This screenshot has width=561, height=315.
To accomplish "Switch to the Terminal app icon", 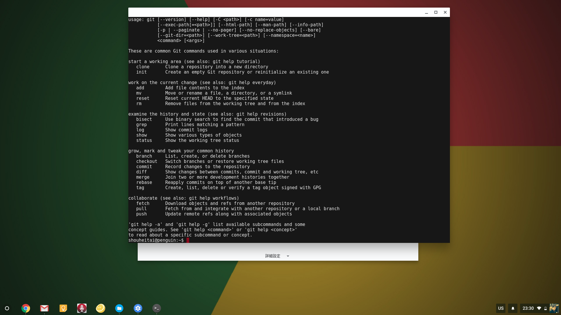I will (x=157, y=308).
